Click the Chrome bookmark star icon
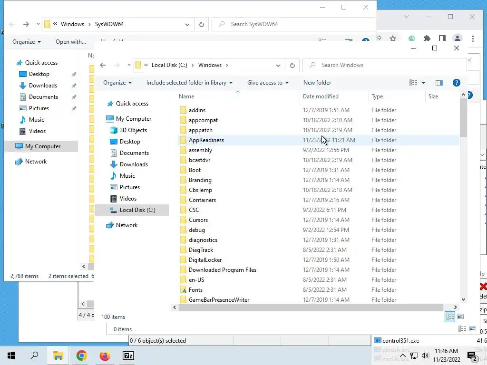Image resolution: width=487 pixels, height=365 pixels. tap(393, 38)
